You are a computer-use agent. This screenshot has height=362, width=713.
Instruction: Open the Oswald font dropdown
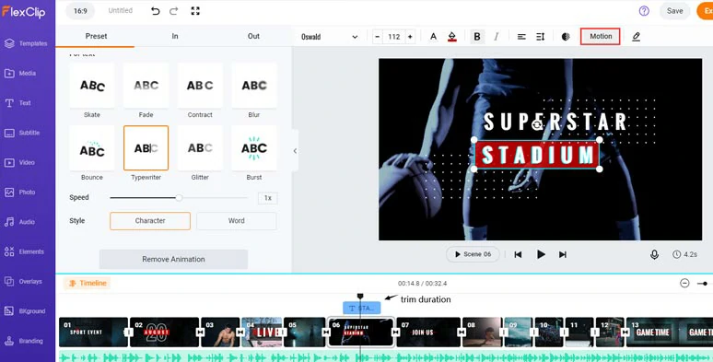tap(329, 37)
